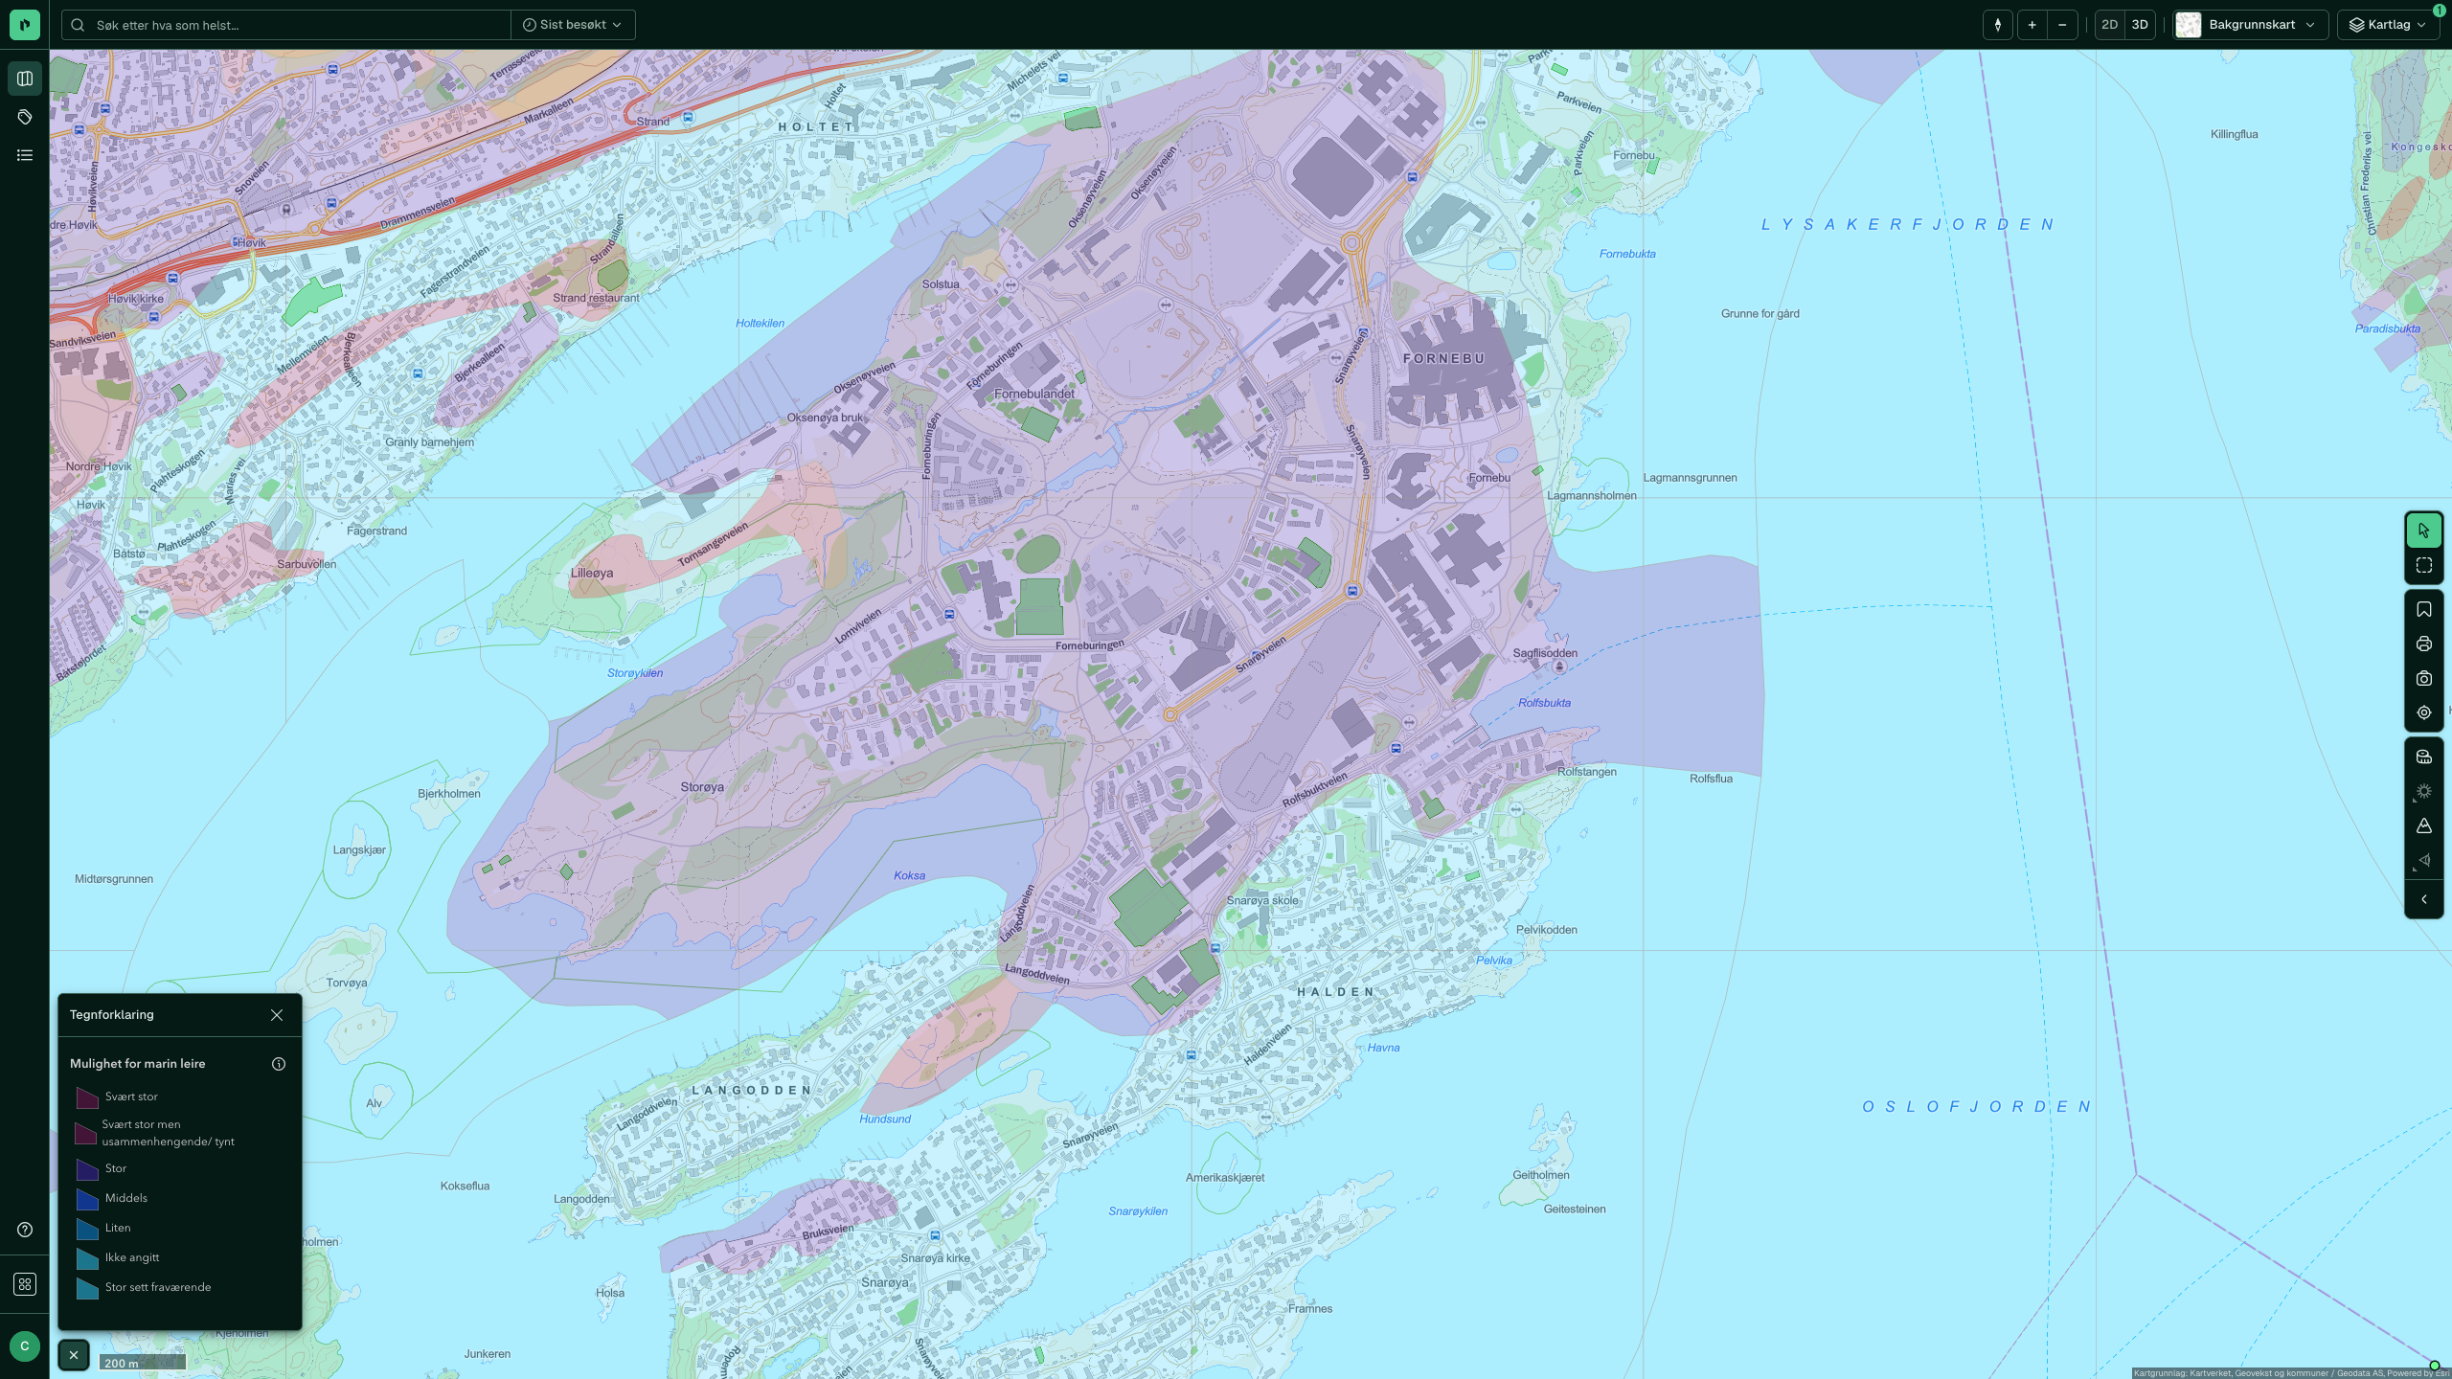This screenshot has width=2452, height=1379.
Task: Activate the rectangle selection tool
Action: 2423,566
